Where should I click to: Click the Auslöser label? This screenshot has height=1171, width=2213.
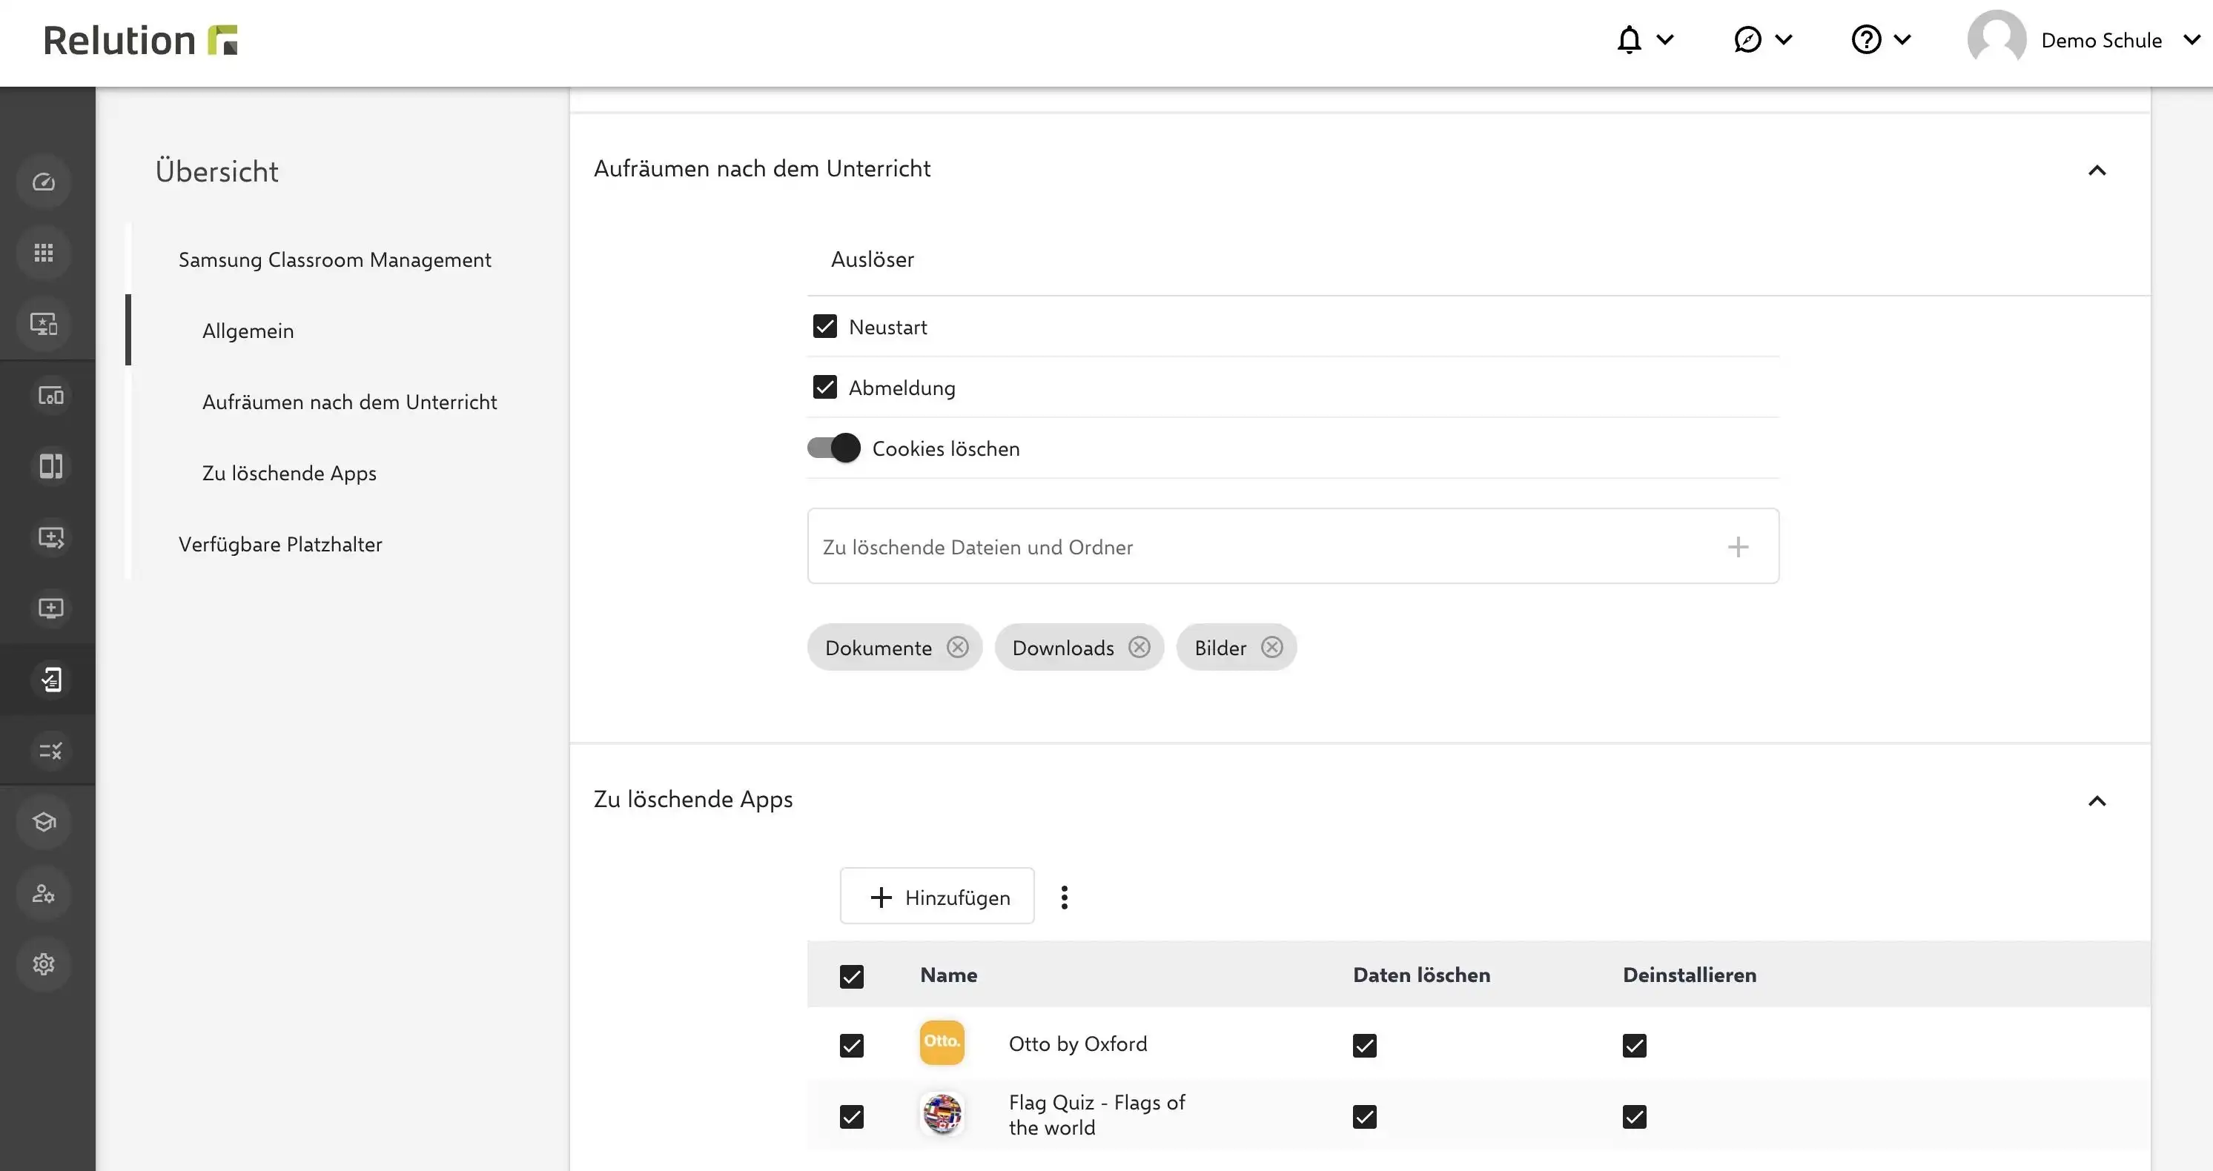pos(872,259)
